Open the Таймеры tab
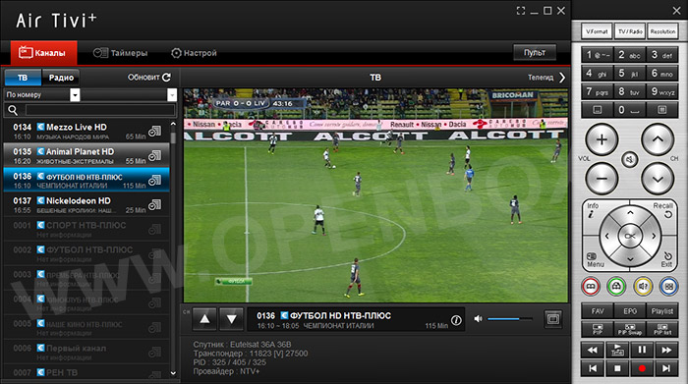The width and height of the screenshot is (688, 384). pos(120,53)
